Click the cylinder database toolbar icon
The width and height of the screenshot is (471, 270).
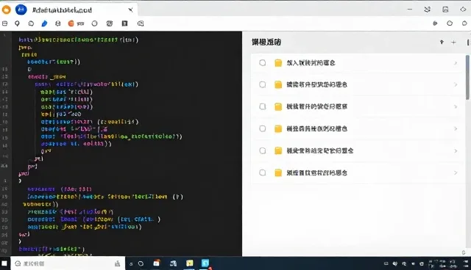click(58, 23)
